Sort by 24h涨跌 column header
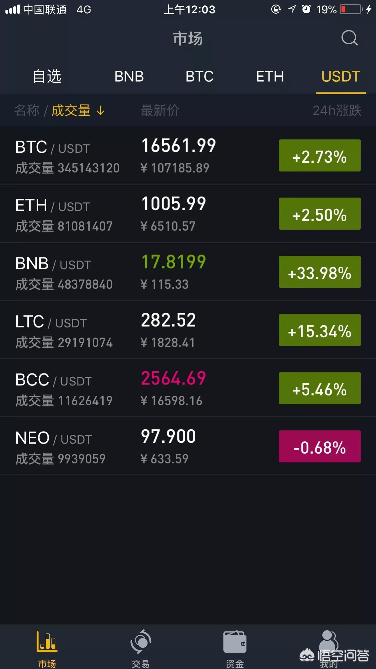 tap(337, 111)
